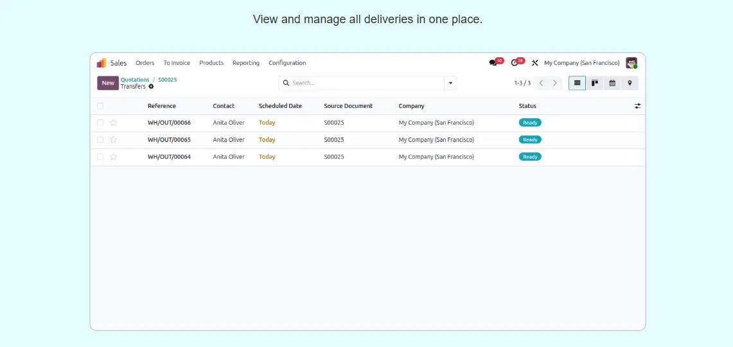Switch to Map view
The height and width of the screenshot is (347, 733).
(630, 83)
